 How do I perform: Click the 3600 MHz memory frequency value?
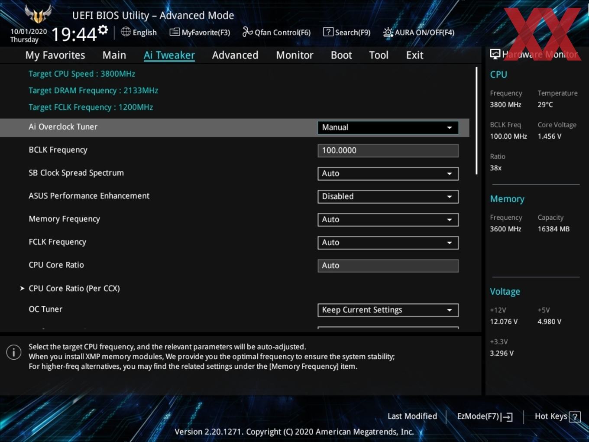click(x=505, y=229)
